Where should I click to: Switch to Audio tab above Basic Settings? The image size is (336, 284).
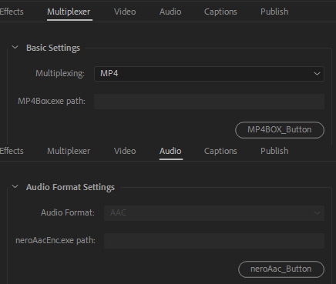click(x=170, y=12)
